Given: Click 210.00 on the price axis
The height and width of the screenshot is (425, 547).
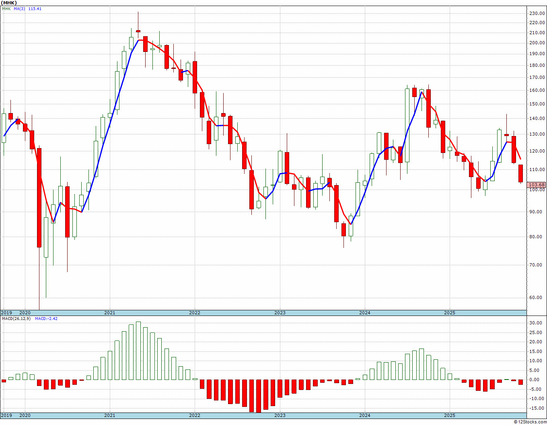Looking at the screenshot, I should tap(537, 33).
